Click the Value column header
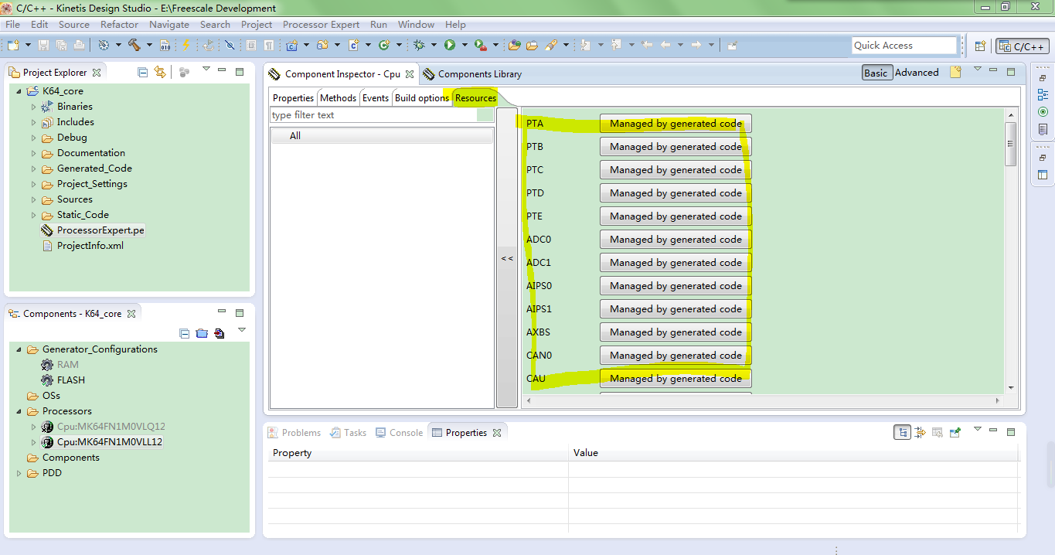 coord(794,453)
